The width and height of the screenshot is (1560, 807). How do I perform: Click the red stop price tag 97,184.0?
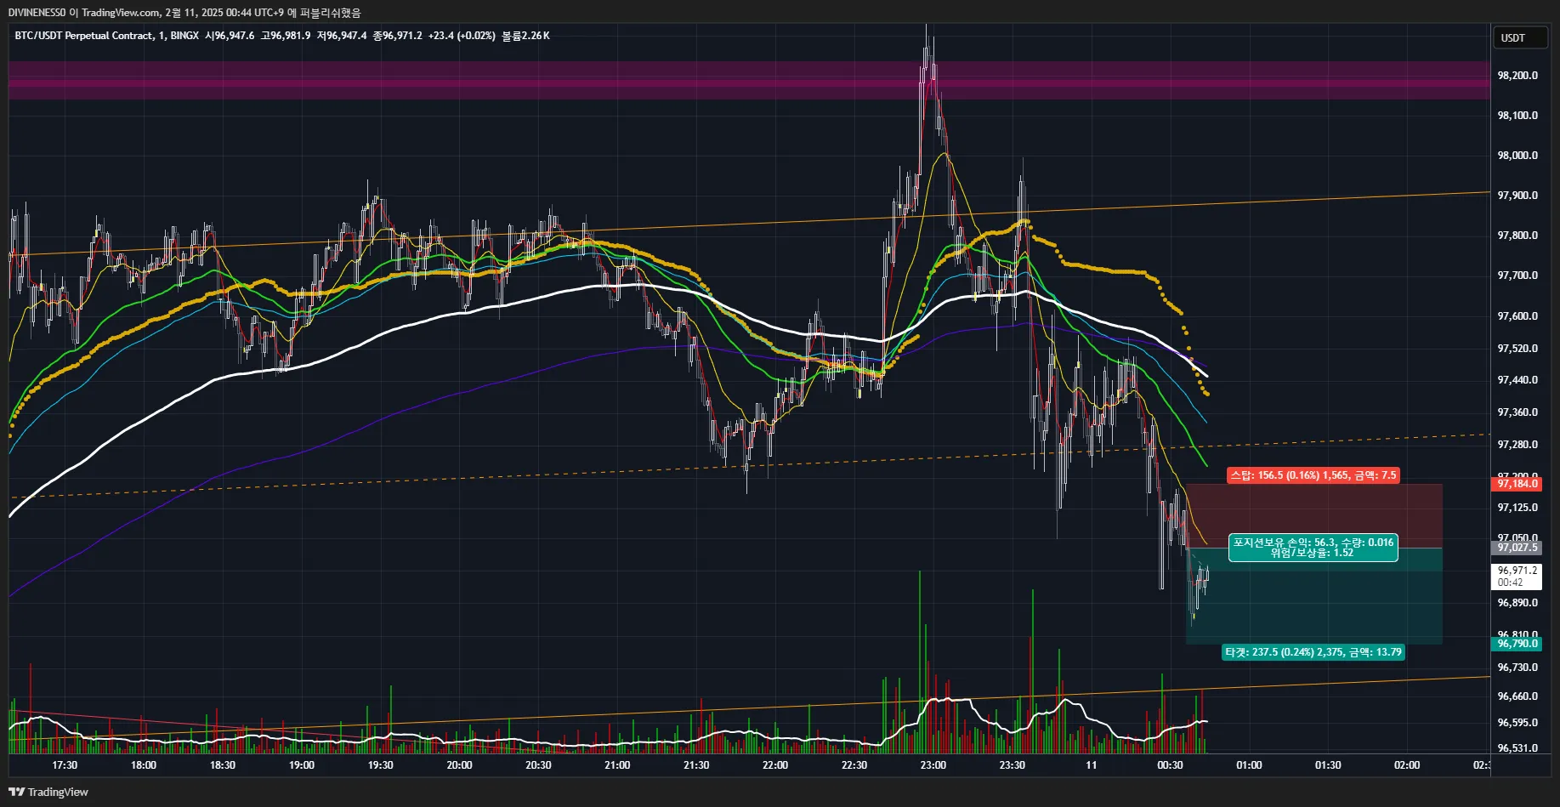click(x=1517, y=484)
